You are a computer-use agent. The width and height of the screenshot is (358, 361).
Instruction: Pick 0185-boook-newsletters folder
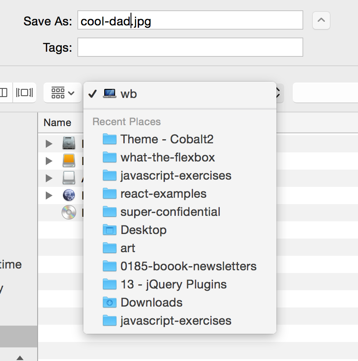click(x=180, y=266)
